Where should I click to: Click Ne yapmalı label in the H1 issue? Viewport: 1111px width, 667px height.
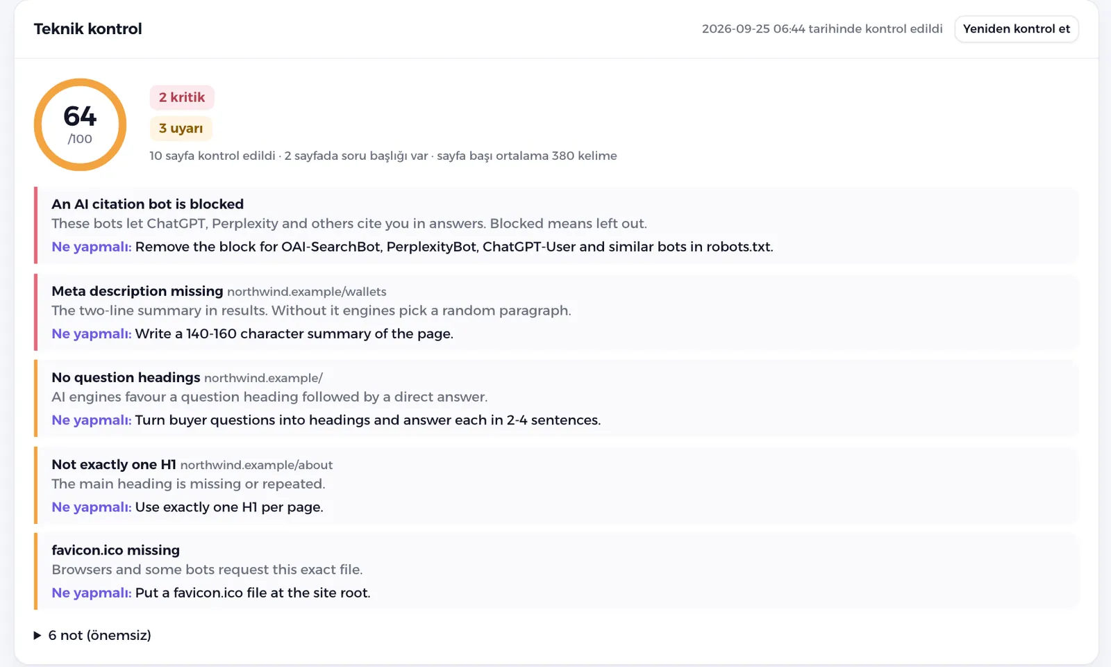click(x=92, y=507)
